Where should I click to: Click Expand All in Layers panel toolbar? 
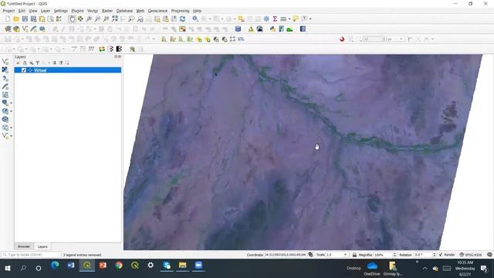pos(55,63)
